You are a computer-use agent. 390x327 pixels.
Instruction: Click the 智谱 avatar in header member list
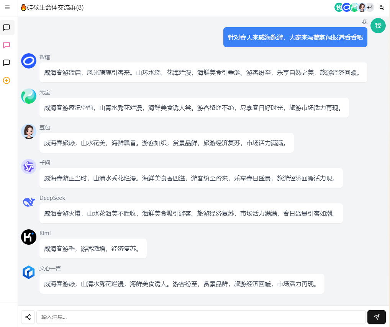pos(346,7)
